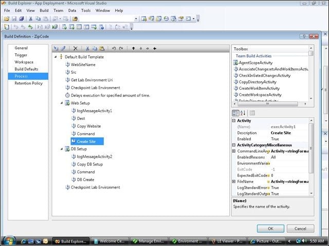Click the Redo icon in process toolbar
Image resolution: width=329 pixels, height=246 pixels.
pos(121,49)
